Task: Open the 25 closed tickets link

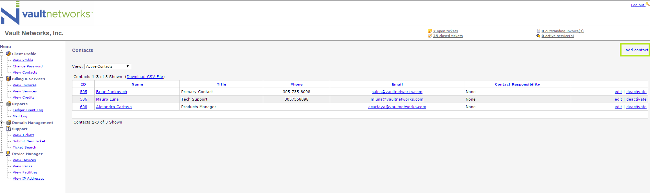Action: 448,36
